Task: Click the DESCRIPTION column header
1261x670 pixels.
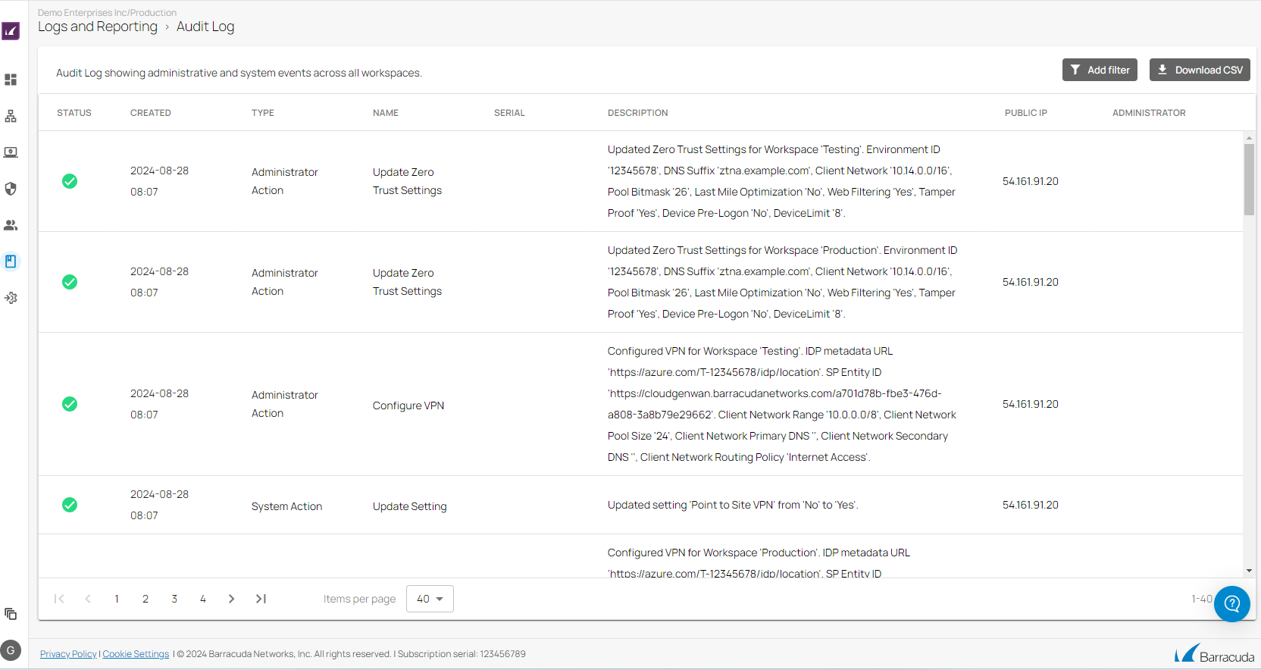Action: 638,113
